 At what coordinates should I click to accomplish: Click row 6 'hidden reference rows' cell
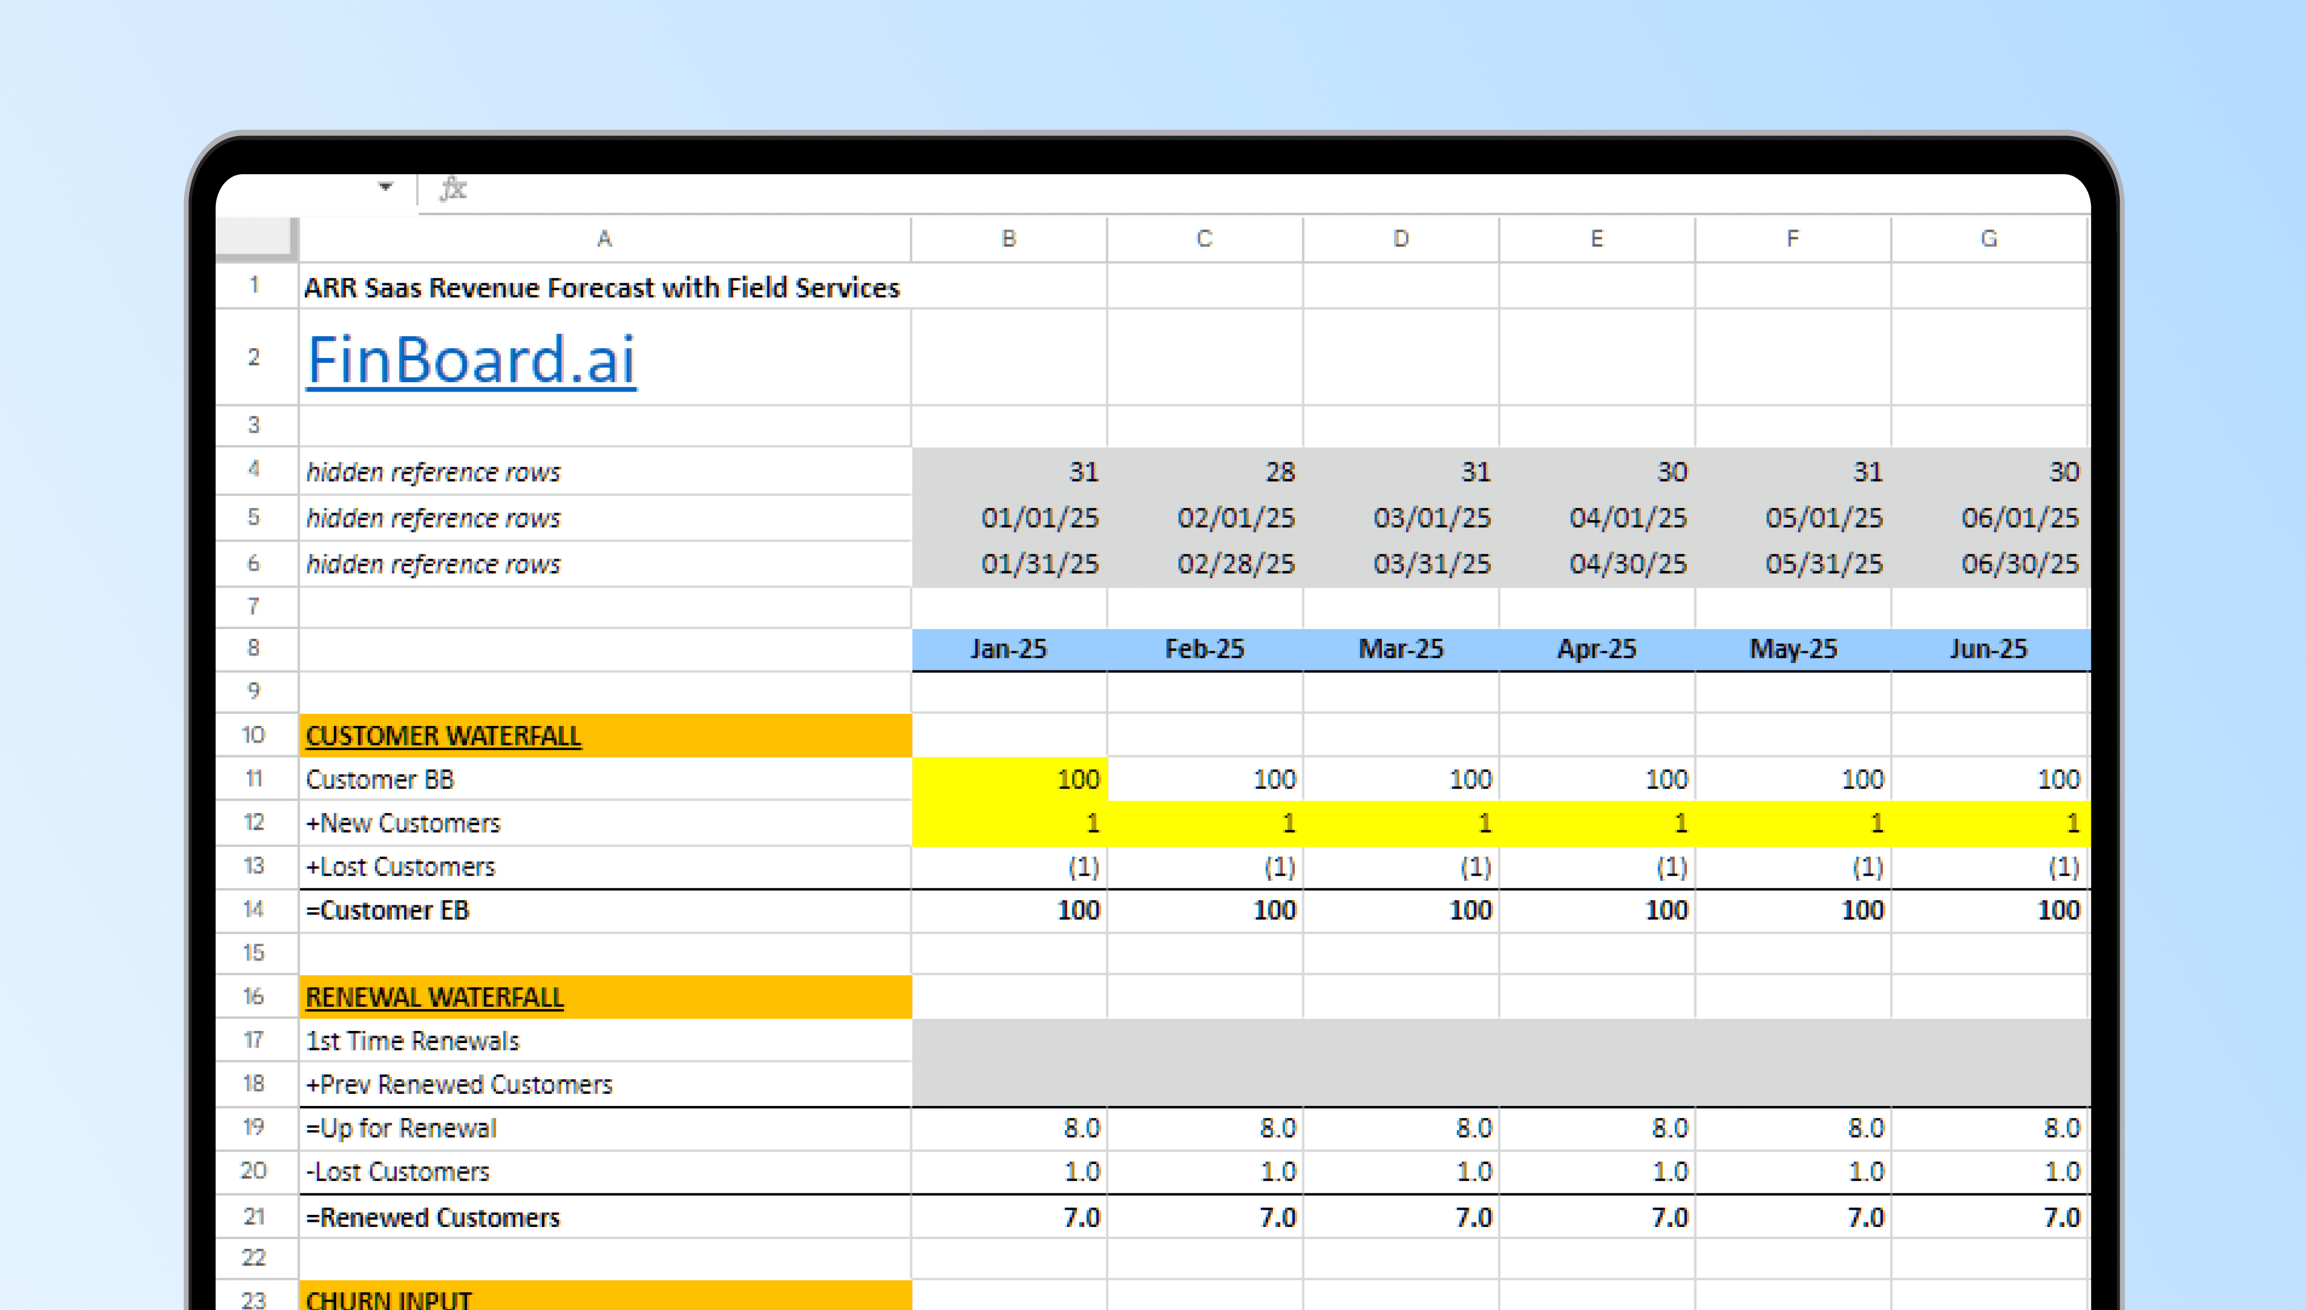tap(604, 563)
